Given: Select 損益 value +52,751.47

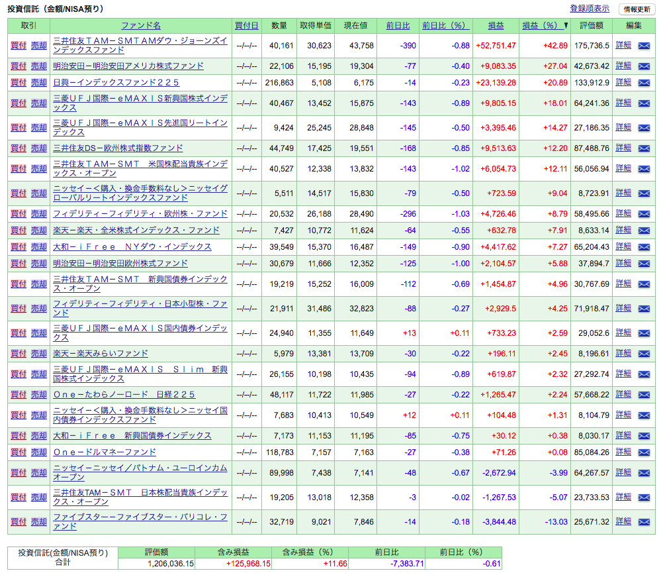Looking at the screenshot, I should pos(496,46).
